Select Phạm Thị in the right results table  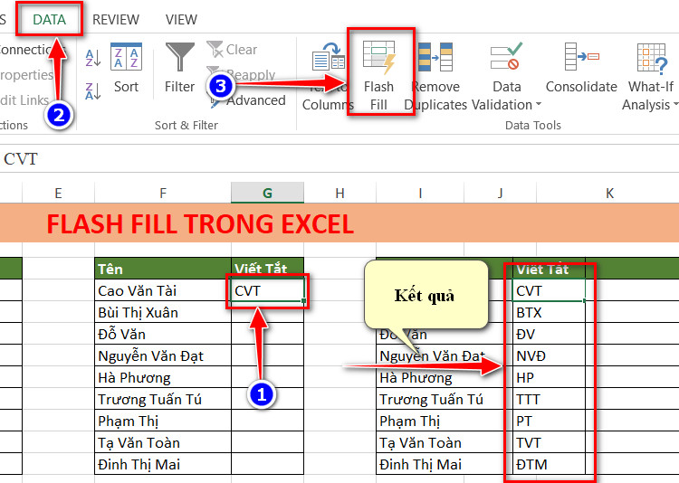click(x=445, y=421)
